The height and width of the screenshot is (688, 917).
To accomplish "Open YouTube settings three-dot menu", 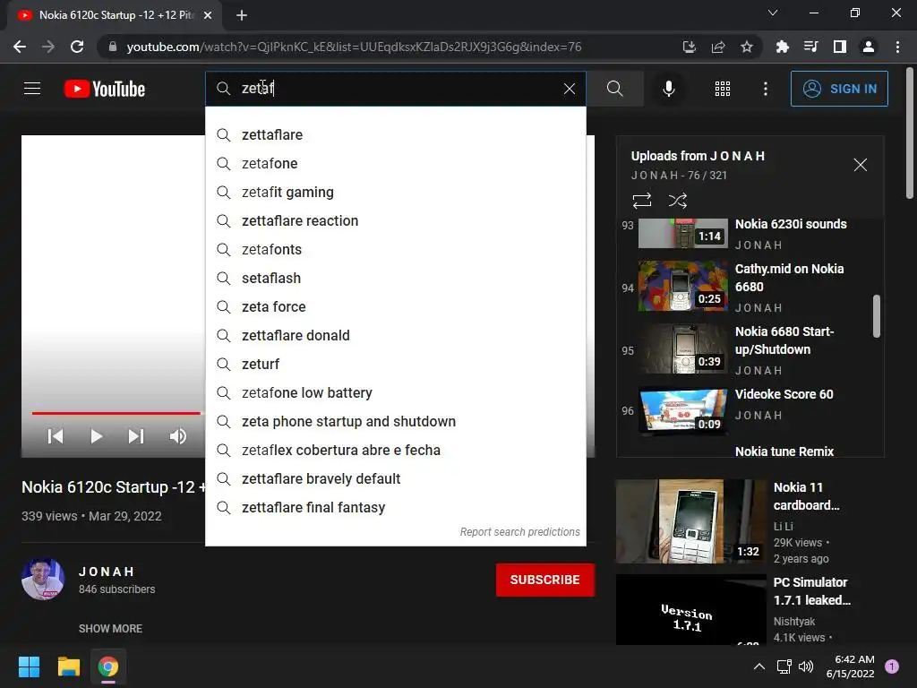I will tap(765, 89).
